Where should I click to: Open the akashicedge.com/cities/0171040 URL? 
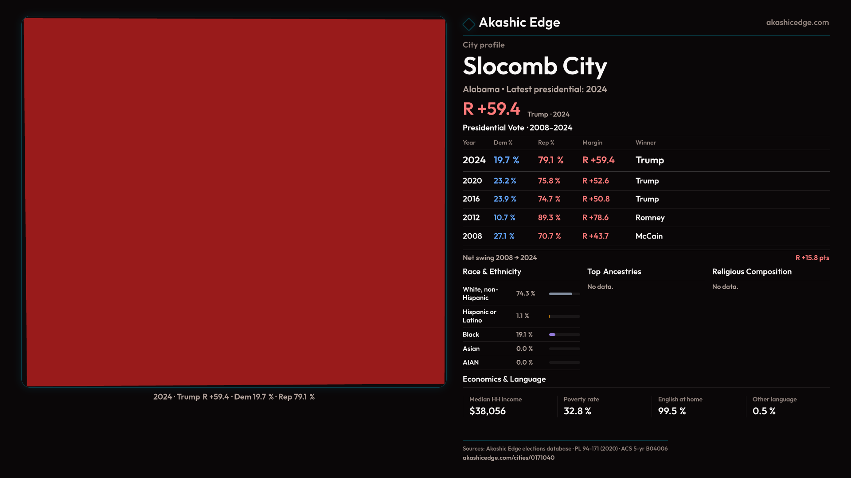click(508, 458)
